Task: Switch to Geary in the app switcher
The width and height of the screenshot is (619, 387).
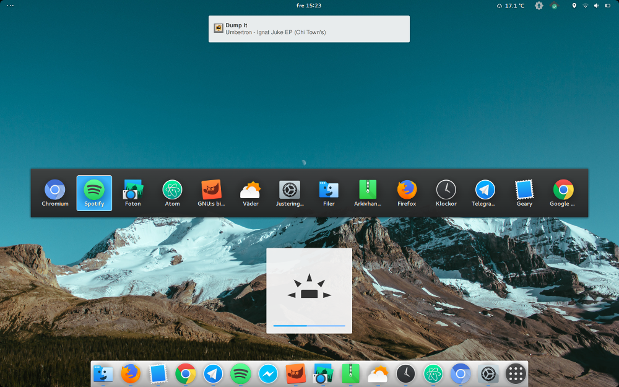Action: click(524, 193)
